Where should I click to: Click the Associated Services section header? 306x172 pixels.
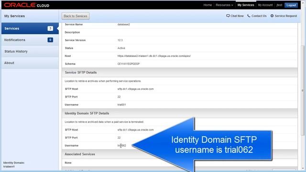pyautogui.click(x=180, y=154)
